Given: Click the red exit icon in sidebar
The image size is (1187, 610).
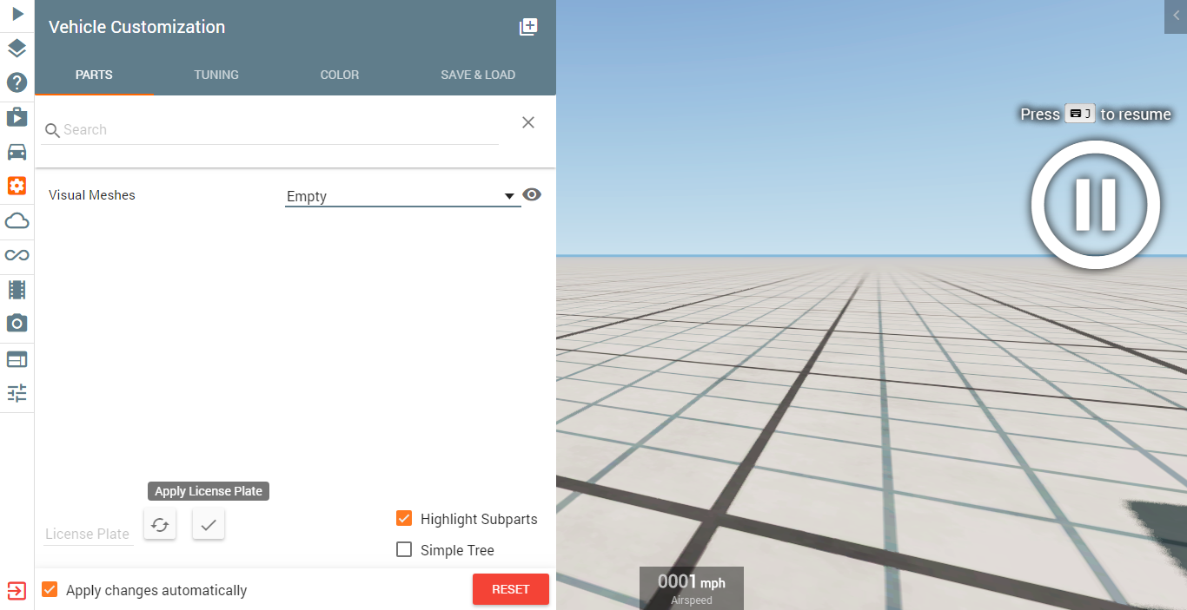Looking at the screenshot, I should (x=17, y=591).
